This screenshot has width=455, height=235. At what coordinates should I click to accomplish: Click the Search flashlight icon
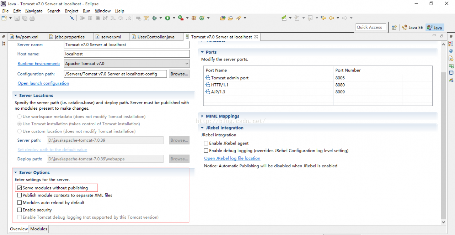click(239, 18)
